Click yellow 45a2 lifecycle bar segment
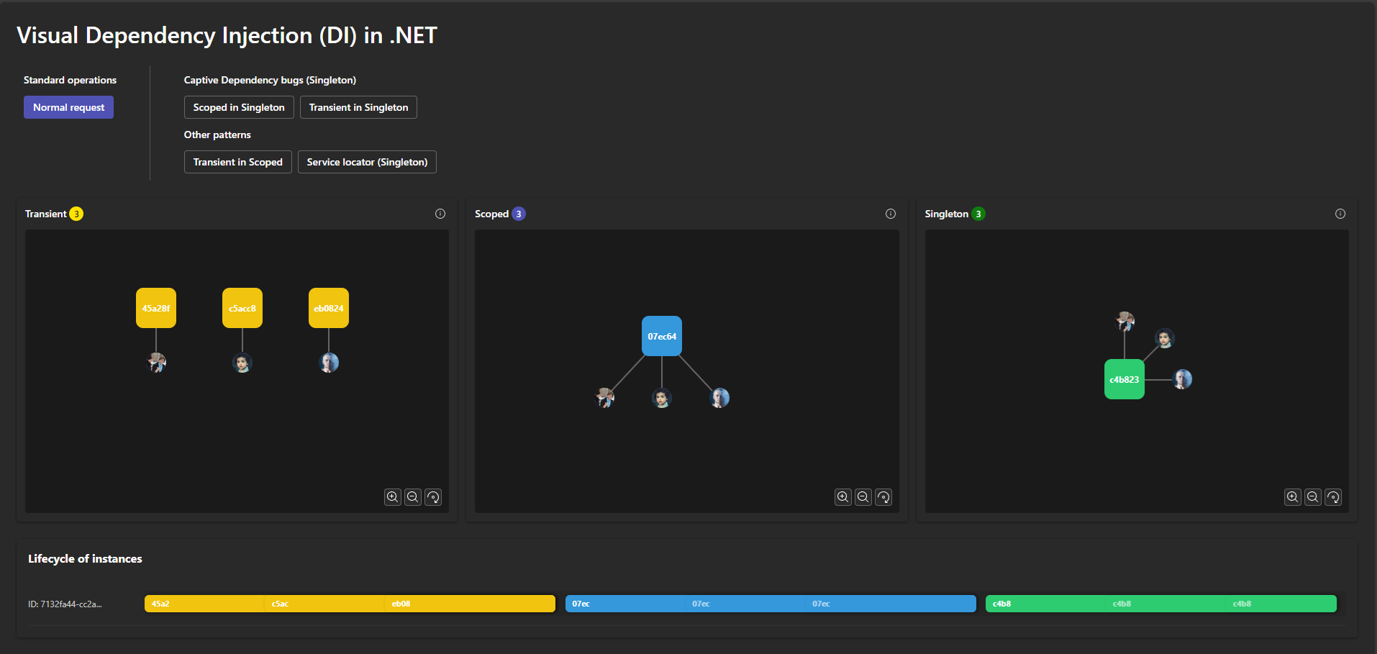The height and width of the screenshot is (654, 1377). pos(204,604)
